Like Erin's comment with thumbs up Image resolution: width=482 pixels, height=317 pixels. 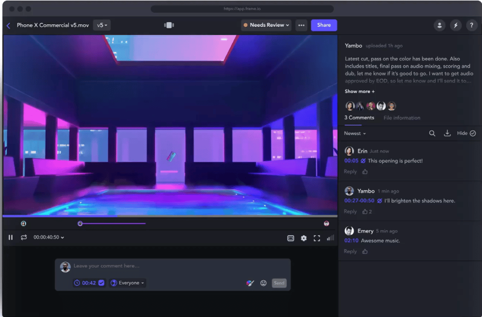pyautogui.click(x=365, y=171)
